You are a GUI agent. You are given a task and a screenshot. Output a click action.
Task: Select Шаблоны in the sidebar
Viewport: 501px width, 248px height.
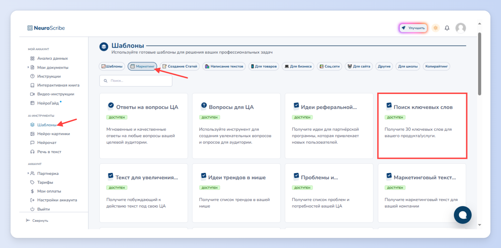click(47, 125)
